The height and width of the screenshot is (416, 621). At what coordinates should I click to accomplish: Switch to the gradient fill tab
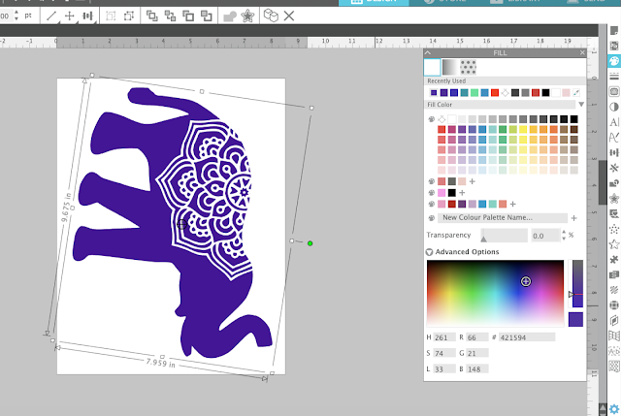pyautogui.click(x=449, y=67)
